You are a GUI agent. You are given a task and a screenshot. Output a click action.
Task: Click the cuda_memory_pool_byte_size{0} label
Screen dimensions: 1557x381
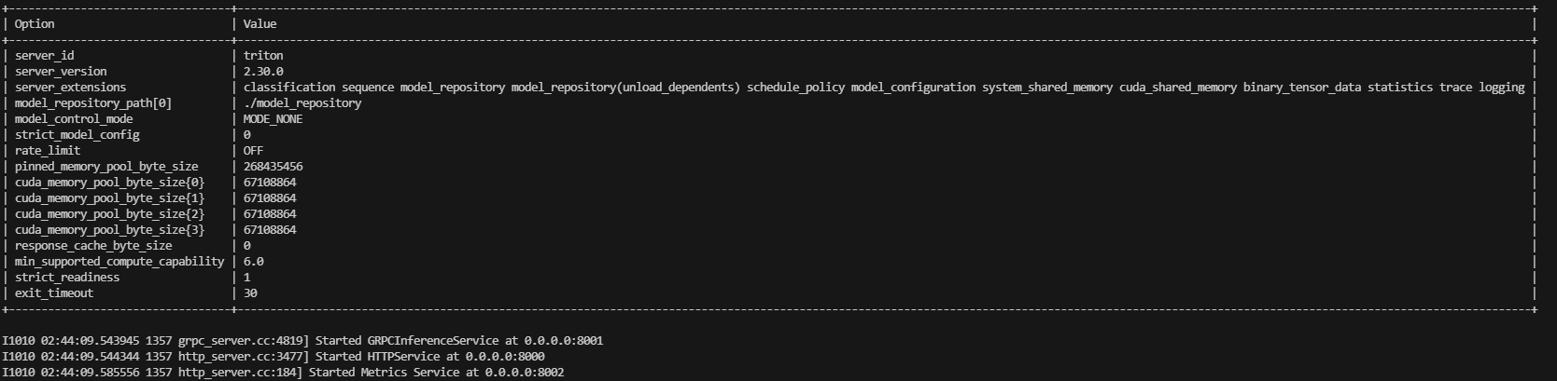click(x=109, y=183)
